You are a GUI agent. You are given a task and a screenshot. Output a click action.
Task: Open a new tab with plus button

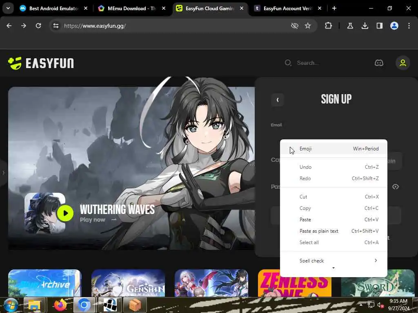coord(334,8)
